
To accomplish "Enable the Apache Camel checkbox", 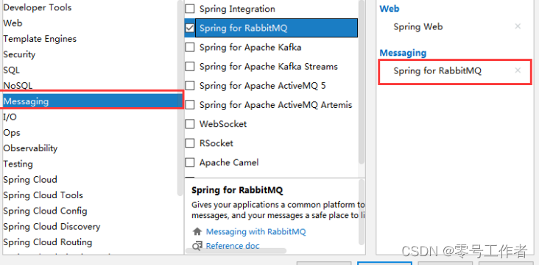I will pyautogui.click(x=190, y=162).
